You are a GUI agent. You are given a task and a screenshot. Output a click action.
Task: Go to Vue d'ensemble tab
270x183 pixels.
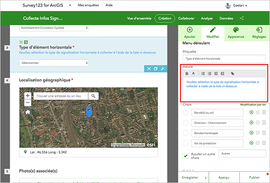(139, 18)
